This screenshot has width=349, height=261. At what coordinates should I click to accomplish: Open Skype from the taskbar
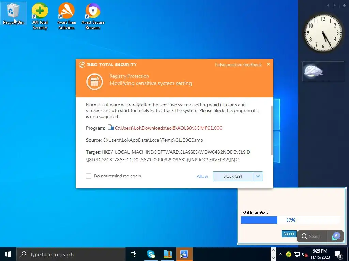tap(151, 254)
